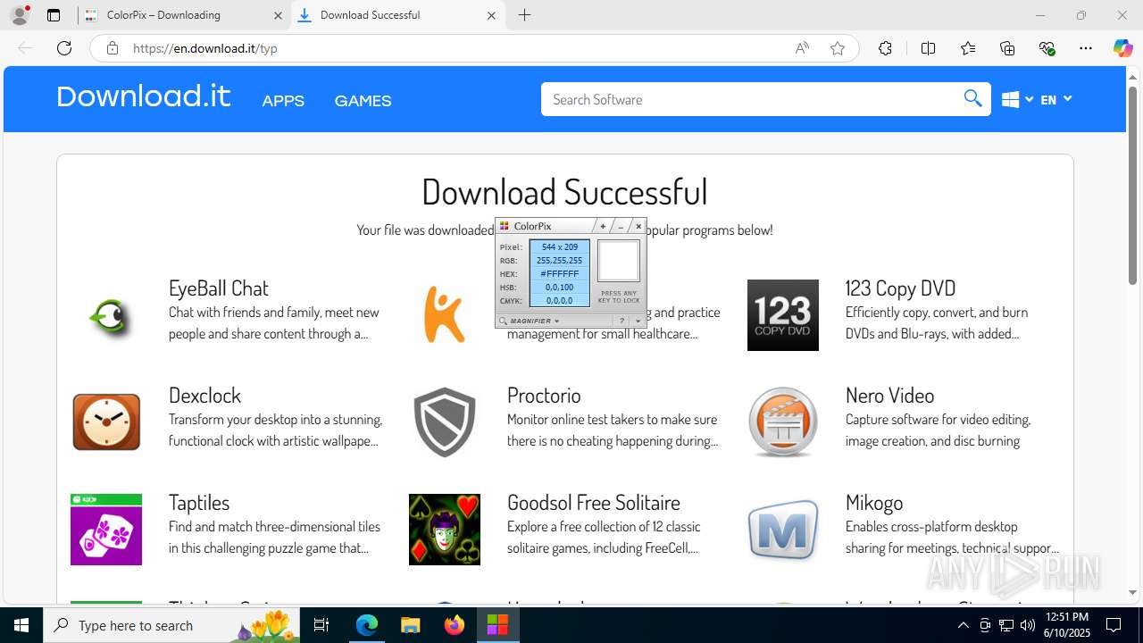The image size is (1143, 643).
Task: Open the 123 Copy DVD icon
Action: [x=783, y=315]
